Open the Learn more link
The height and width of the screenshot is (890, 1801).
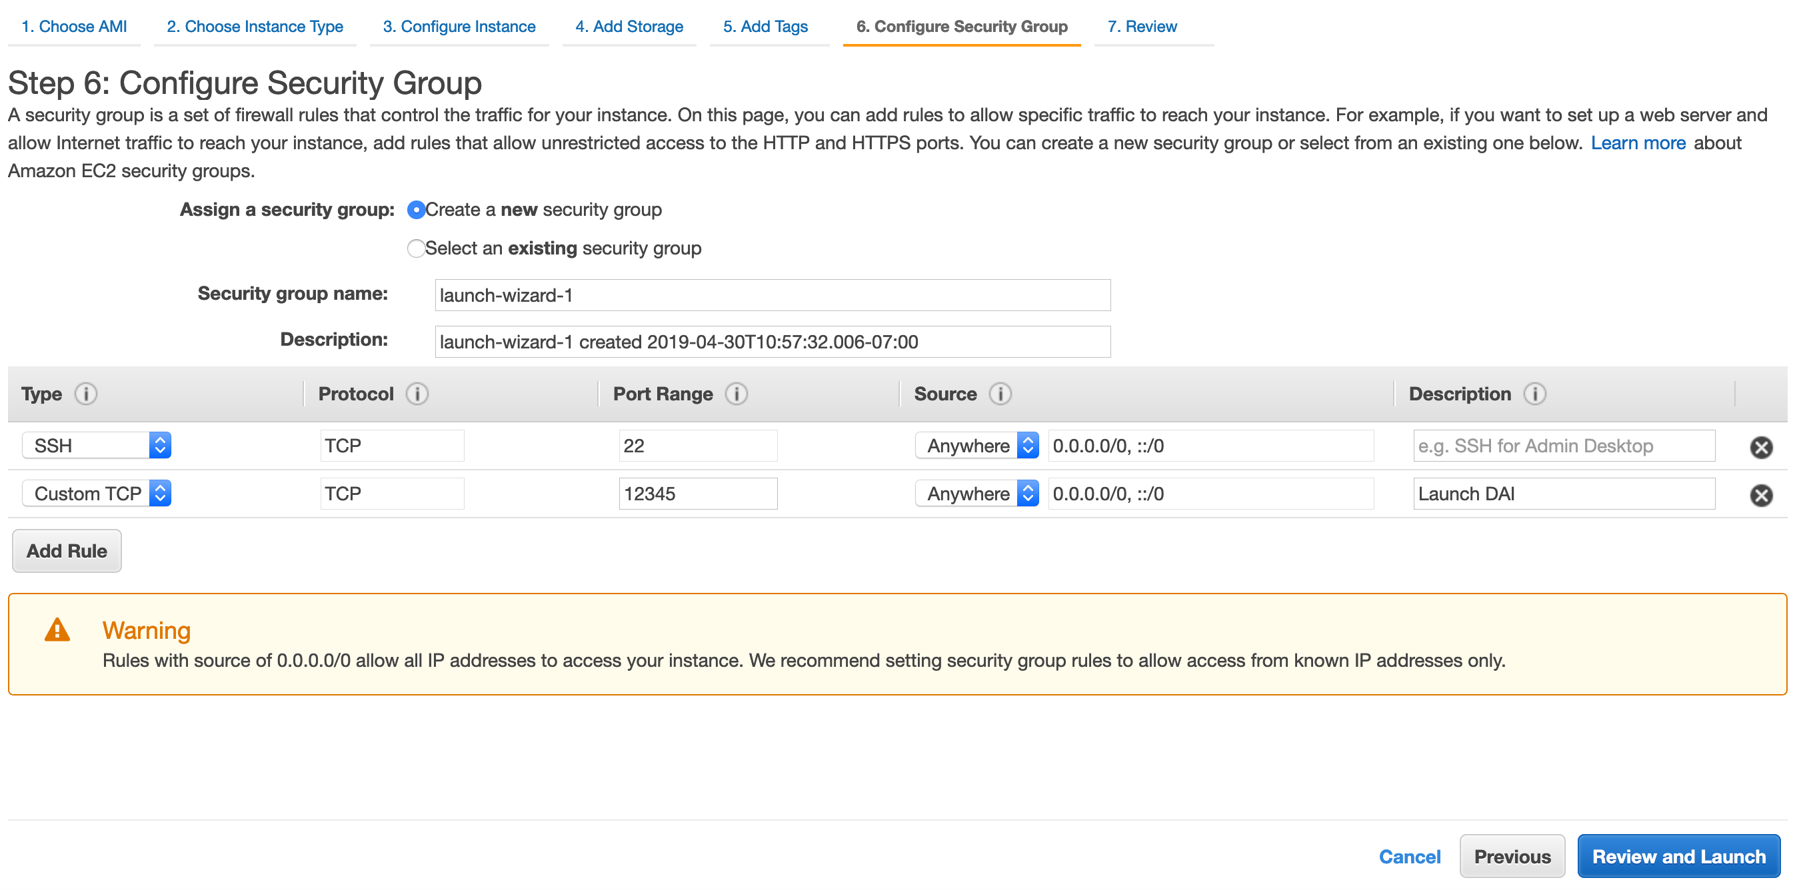(1638, 143)
